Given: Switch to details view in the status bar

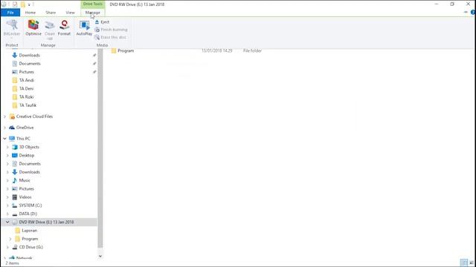Looking at the screenshot, I should coord(464,263).
